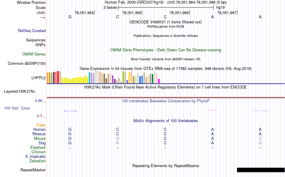Click the Mouse alignment row label
This screenshot has width=285, height=177.
40,139
